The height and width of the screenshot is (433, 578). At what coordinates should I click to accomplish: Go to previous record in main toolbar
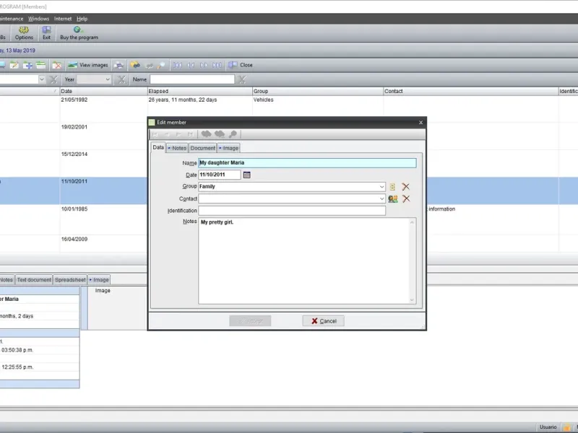point(191,65)
